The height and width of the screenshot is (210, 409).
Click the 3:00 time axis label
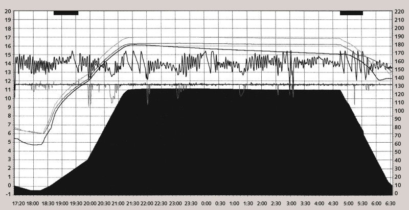(x=291, y=203)
